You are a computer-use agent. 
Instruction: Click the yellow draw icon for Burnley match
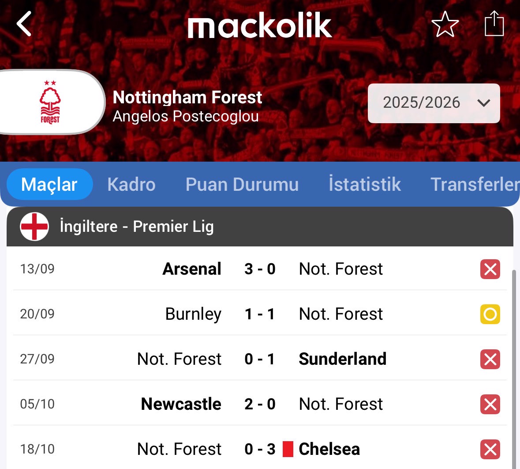(x=490, y=314)
